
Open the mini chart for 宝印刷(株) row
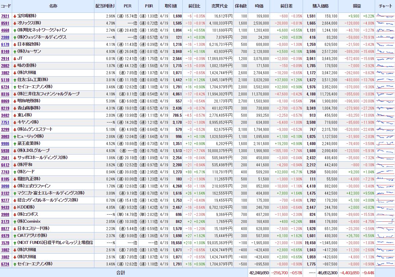click(x=385, y=16)
